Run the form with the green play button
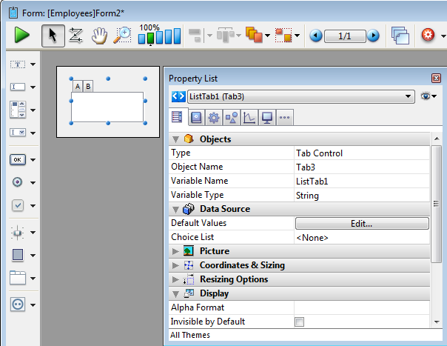This screenshot has width=447, height=346. point(21,35)
